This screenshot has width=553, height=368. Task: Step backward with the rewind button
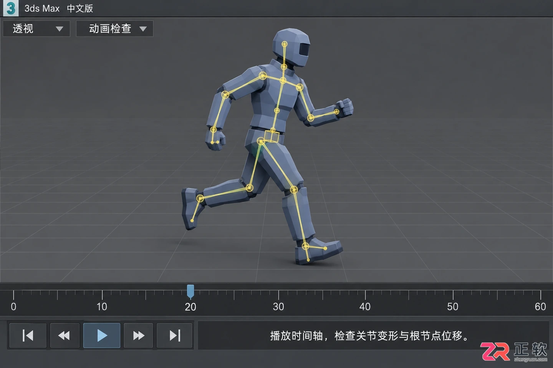(65, 336)
